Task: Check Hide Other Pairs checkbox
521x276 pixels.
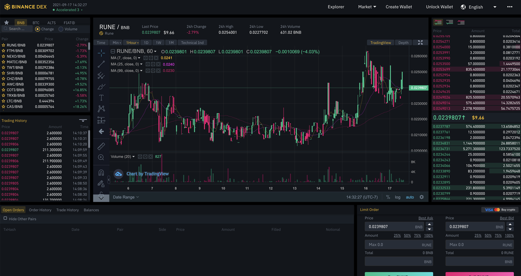Action: pos(5,218)
